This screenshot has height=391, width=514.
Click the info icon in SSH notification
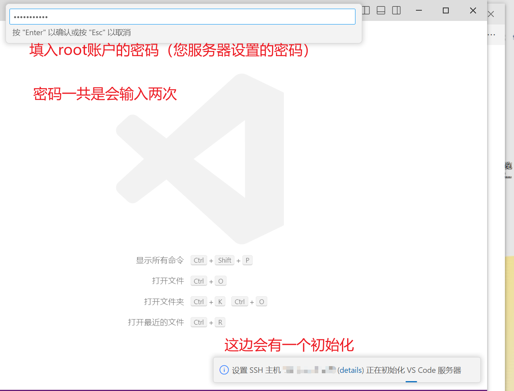(x=224, y=370)
